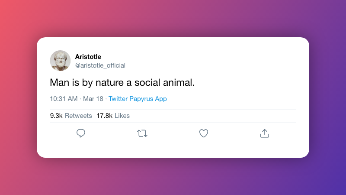Select the Mar 18 date text
The height and width of the screenshot is (195, 346).
93,99
